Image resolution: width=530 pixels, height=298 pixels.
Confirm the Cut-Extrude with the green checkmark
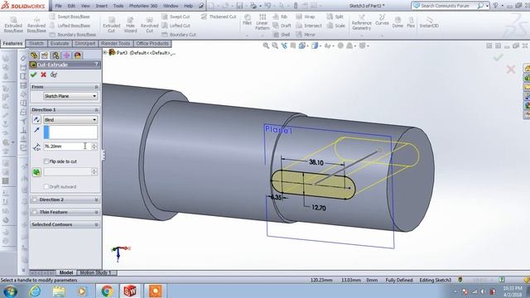click(x=33, y=74)
